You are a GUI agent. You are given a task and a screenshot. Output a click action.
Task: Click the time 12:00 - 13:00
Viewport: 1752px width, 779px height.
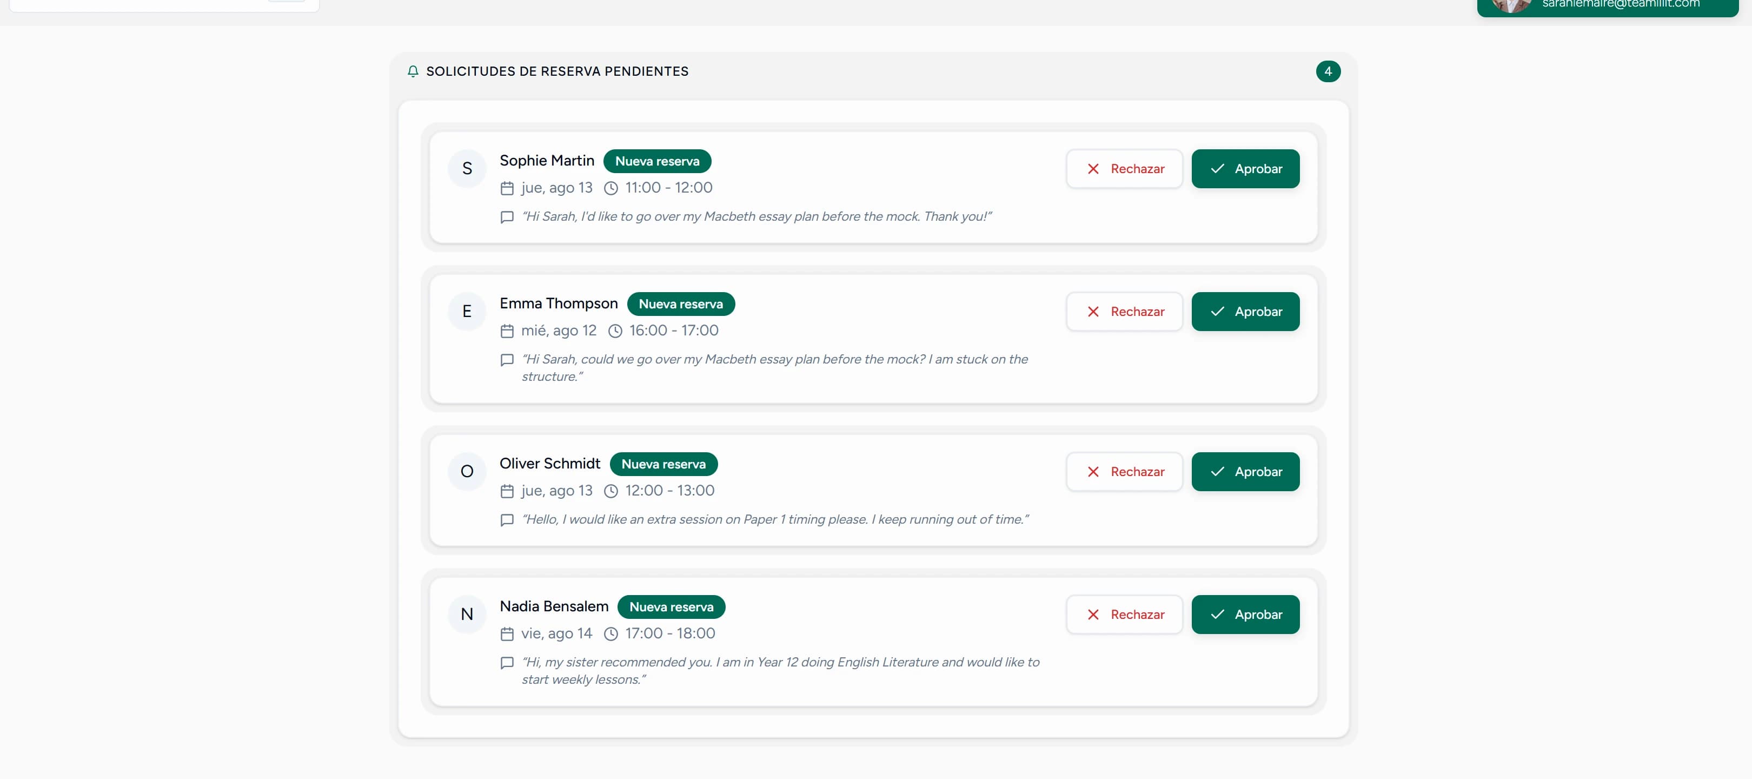click(x=669, y=491)
